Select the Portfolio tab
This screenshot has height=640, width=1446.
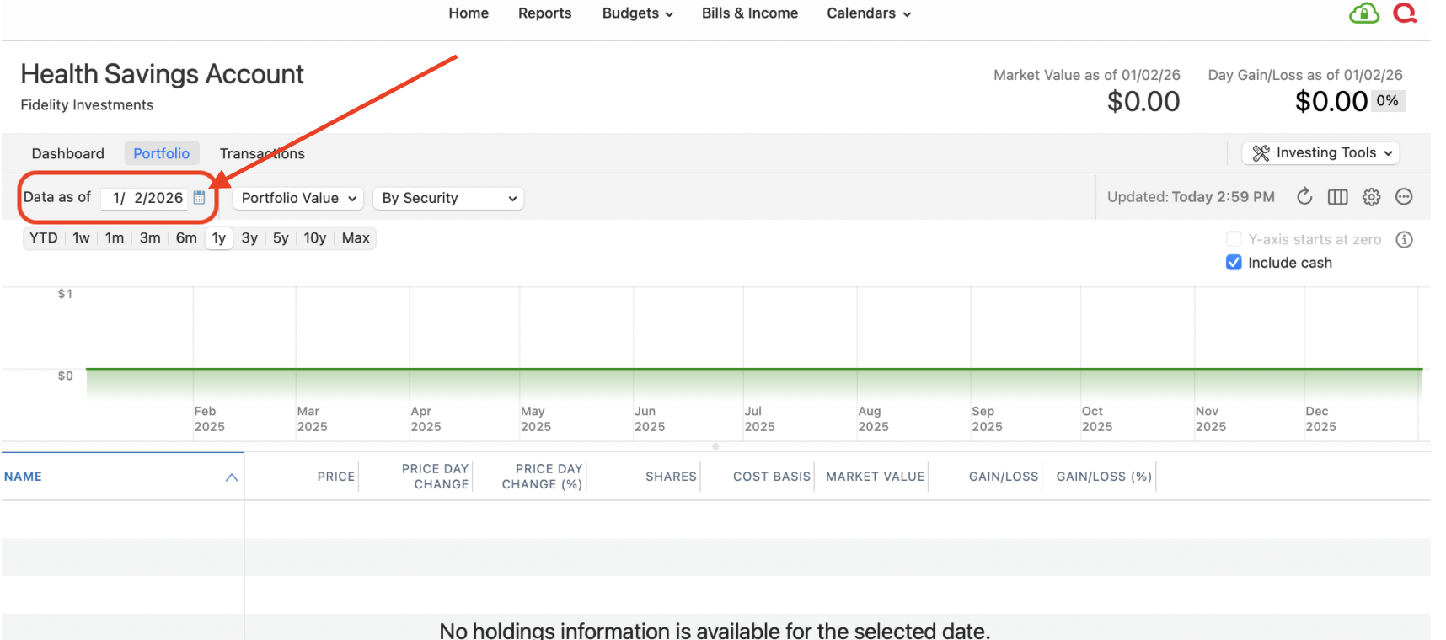coord(162,153)
